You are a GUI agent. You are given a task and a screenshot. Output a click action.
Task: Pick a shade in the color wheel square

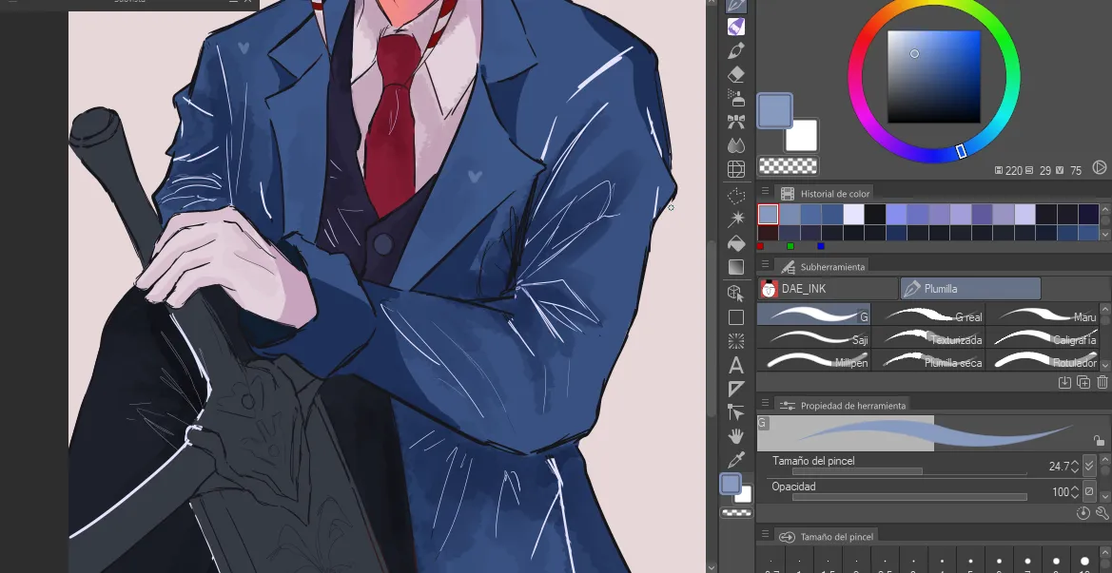(x=934, y=77)
